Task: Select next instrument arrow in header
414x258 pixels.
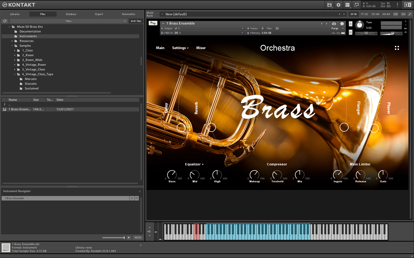Action: tap(326, 23)
